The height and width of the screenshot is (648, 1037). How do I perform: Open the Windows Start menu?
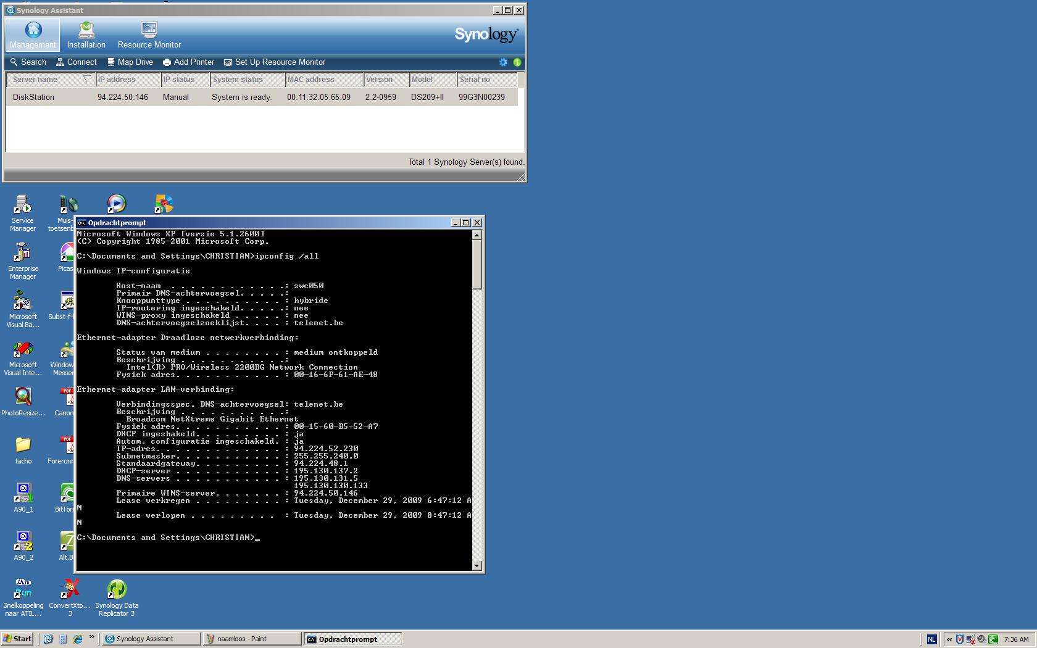click(17, 639)
